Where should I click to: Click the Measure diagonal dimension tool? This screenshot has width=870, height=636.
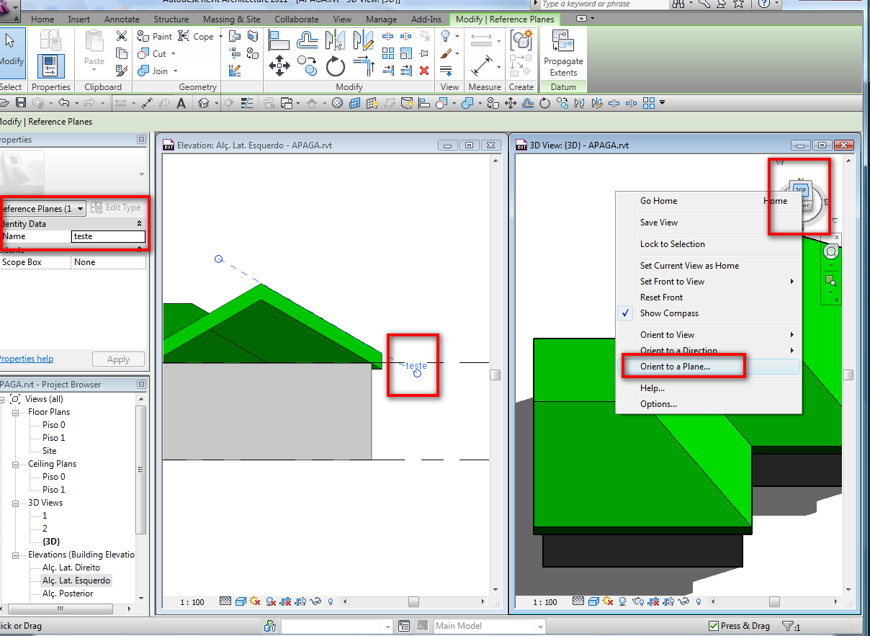point(480,68)
